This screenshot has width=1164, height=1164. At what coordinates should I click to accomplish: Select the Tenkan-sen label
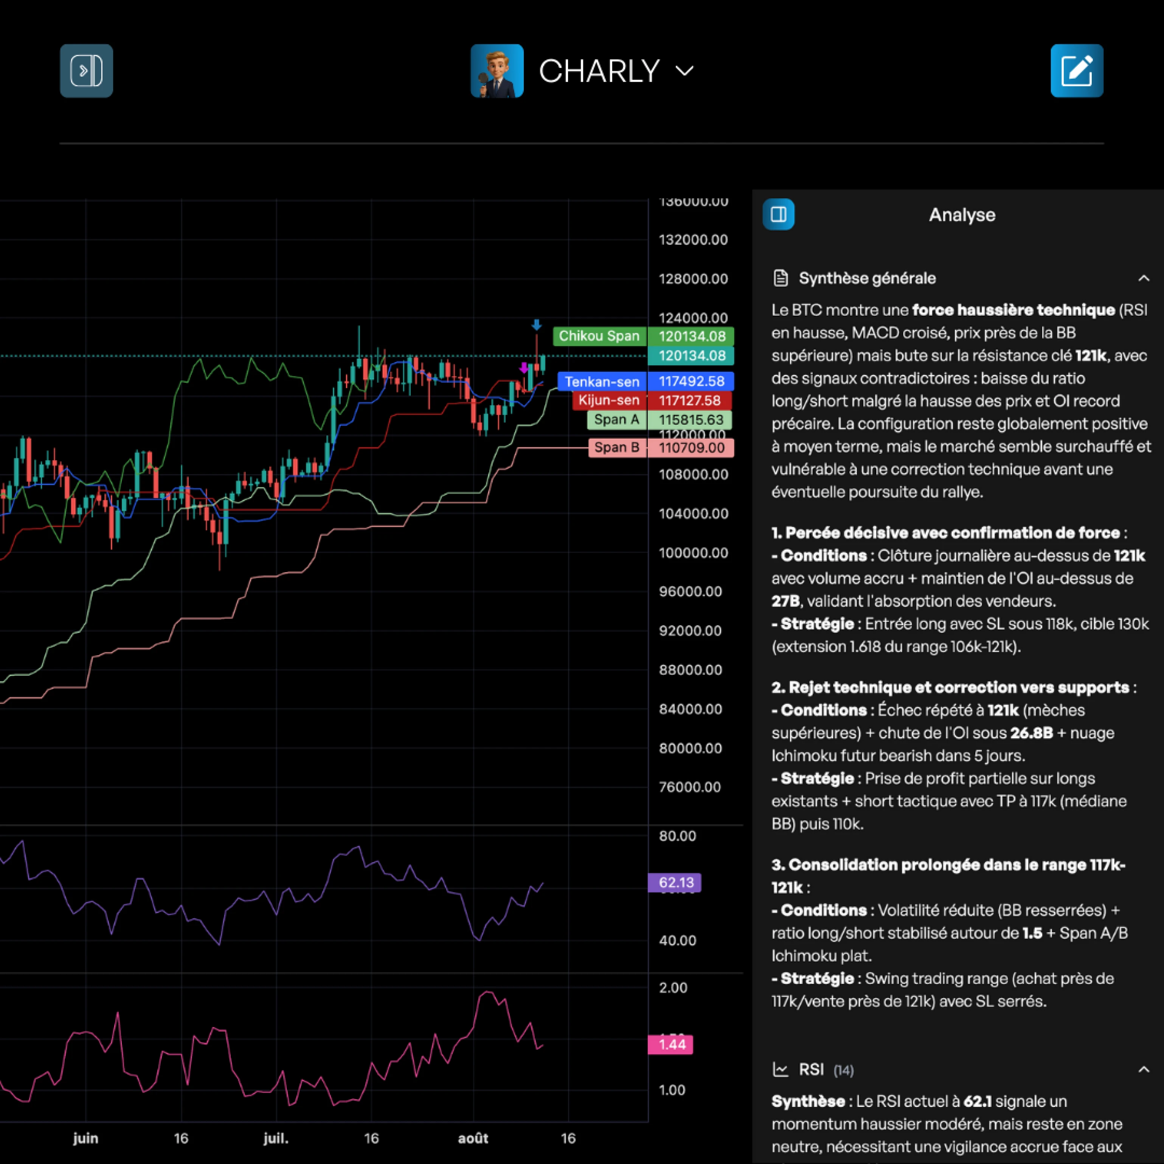tap(602, 381)
